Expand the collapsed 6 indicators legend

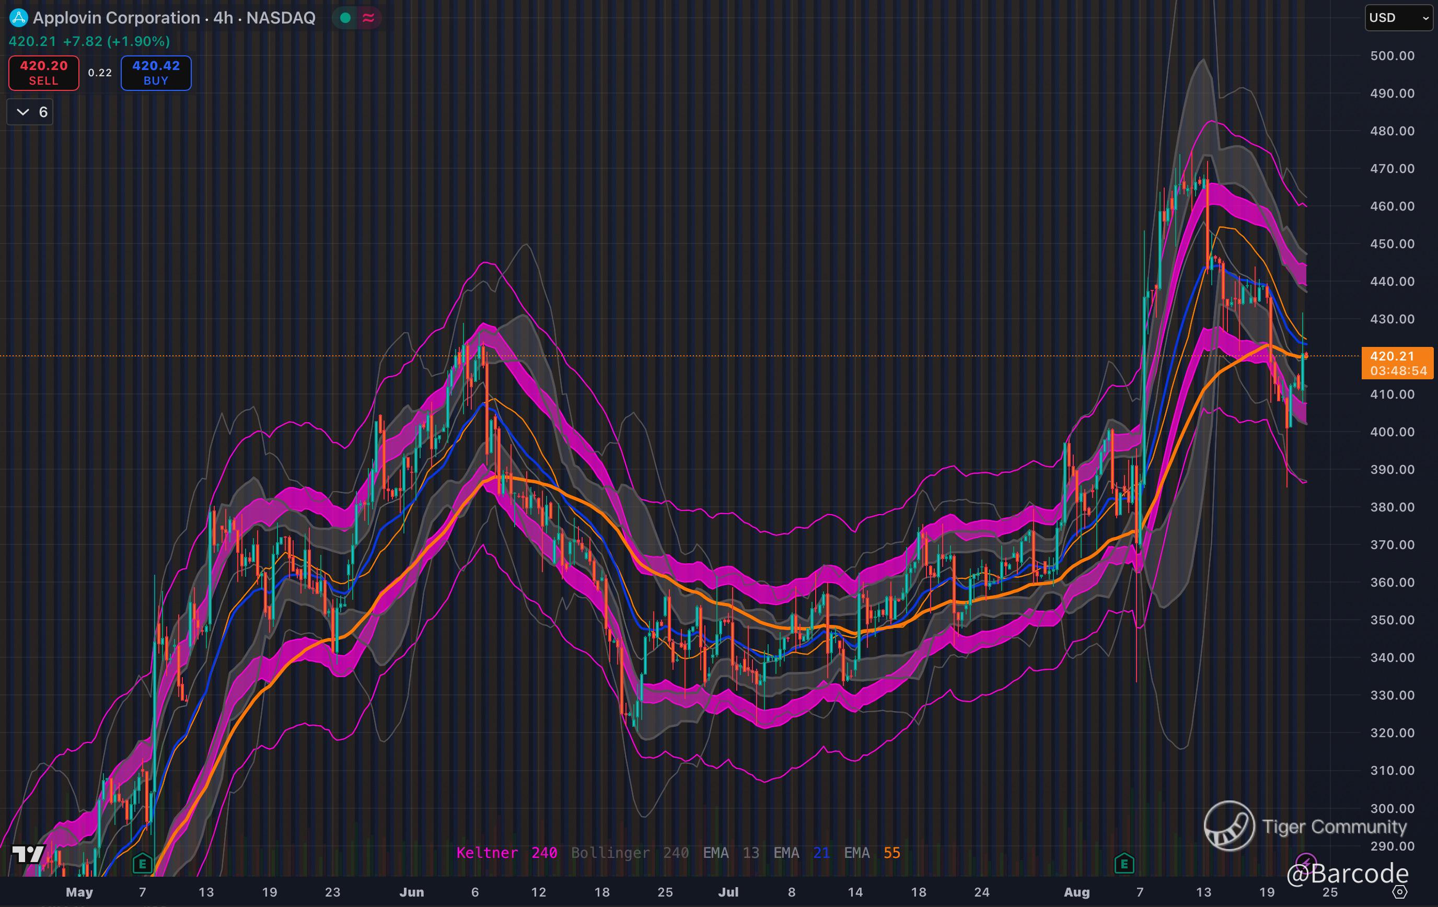pyautogui.click(x=30, y=112)
